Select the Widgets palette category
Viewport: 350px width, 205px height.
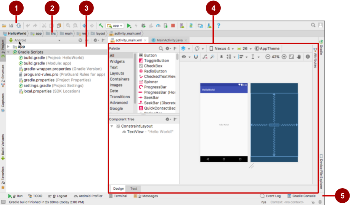click(x=117, y=61)
